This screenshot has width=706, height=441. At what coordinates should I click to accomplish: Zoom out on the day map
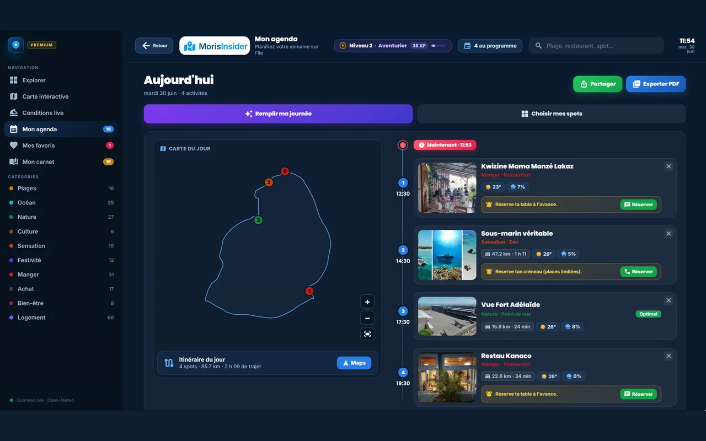click(x=367, y=318)
